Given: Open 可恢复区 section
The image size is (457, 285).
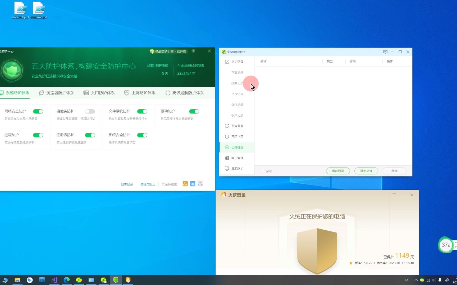Looking at the screenshot, I should point(237,126).
